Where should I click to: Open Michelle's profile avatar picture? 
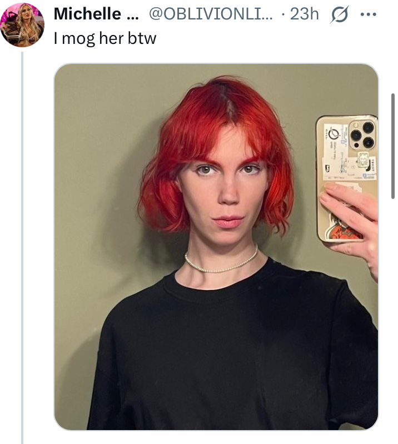pos(22,24)
